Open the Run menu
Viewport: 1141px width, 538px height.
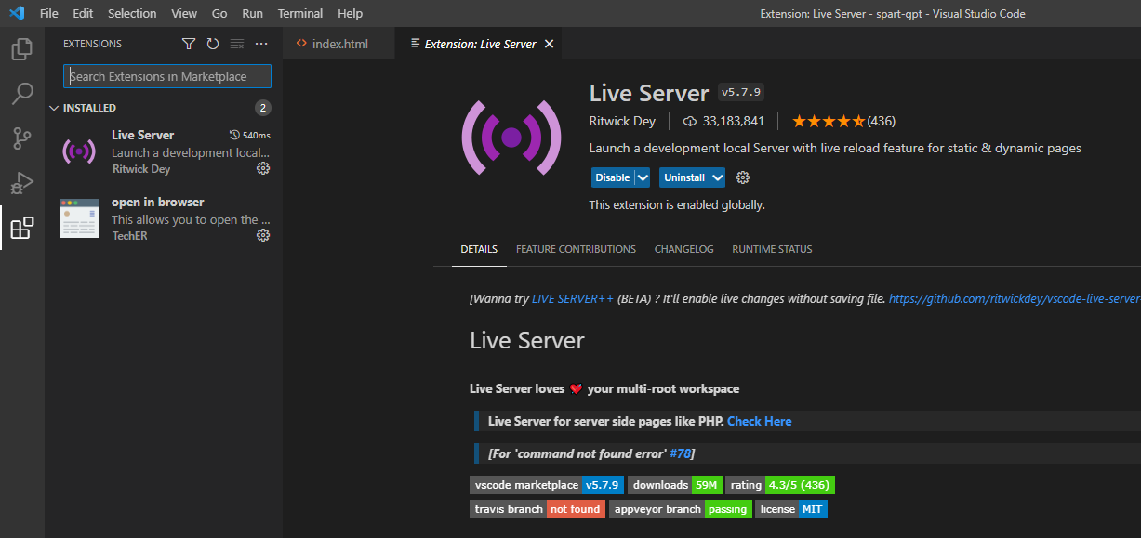(x=252, y=14)
